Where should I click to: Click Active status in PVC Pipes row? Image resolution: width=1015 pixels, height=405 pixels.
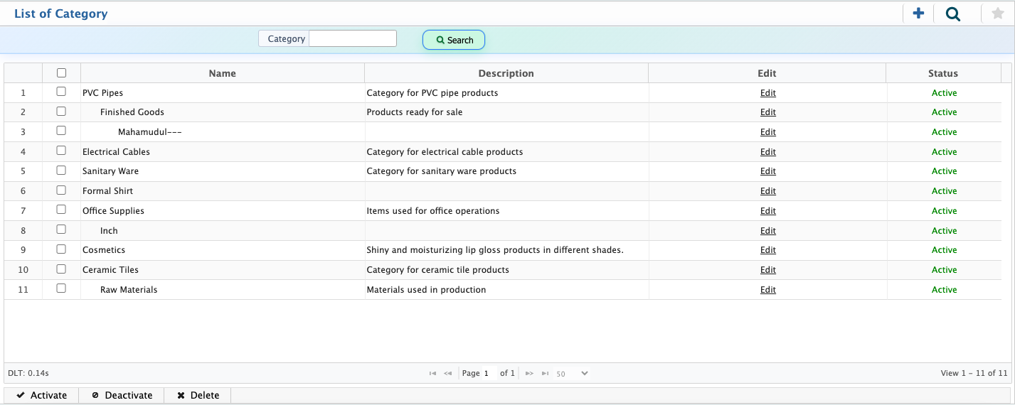[x=944, y=93]
